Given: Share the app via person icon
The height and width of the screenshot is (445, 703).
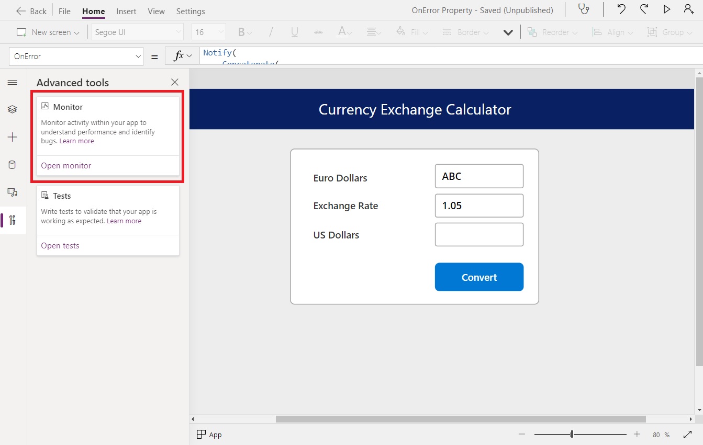Looking at the screenshot, I should tap(688, 9).
